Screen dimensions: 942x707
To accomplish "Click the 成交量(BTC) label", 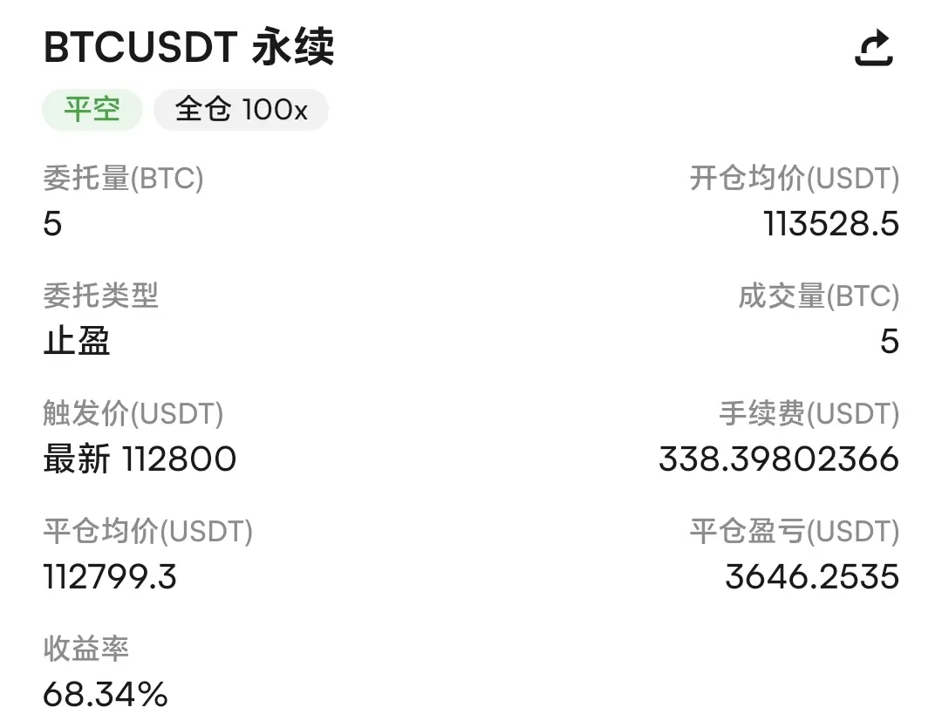I will click(x=819, y=296).
